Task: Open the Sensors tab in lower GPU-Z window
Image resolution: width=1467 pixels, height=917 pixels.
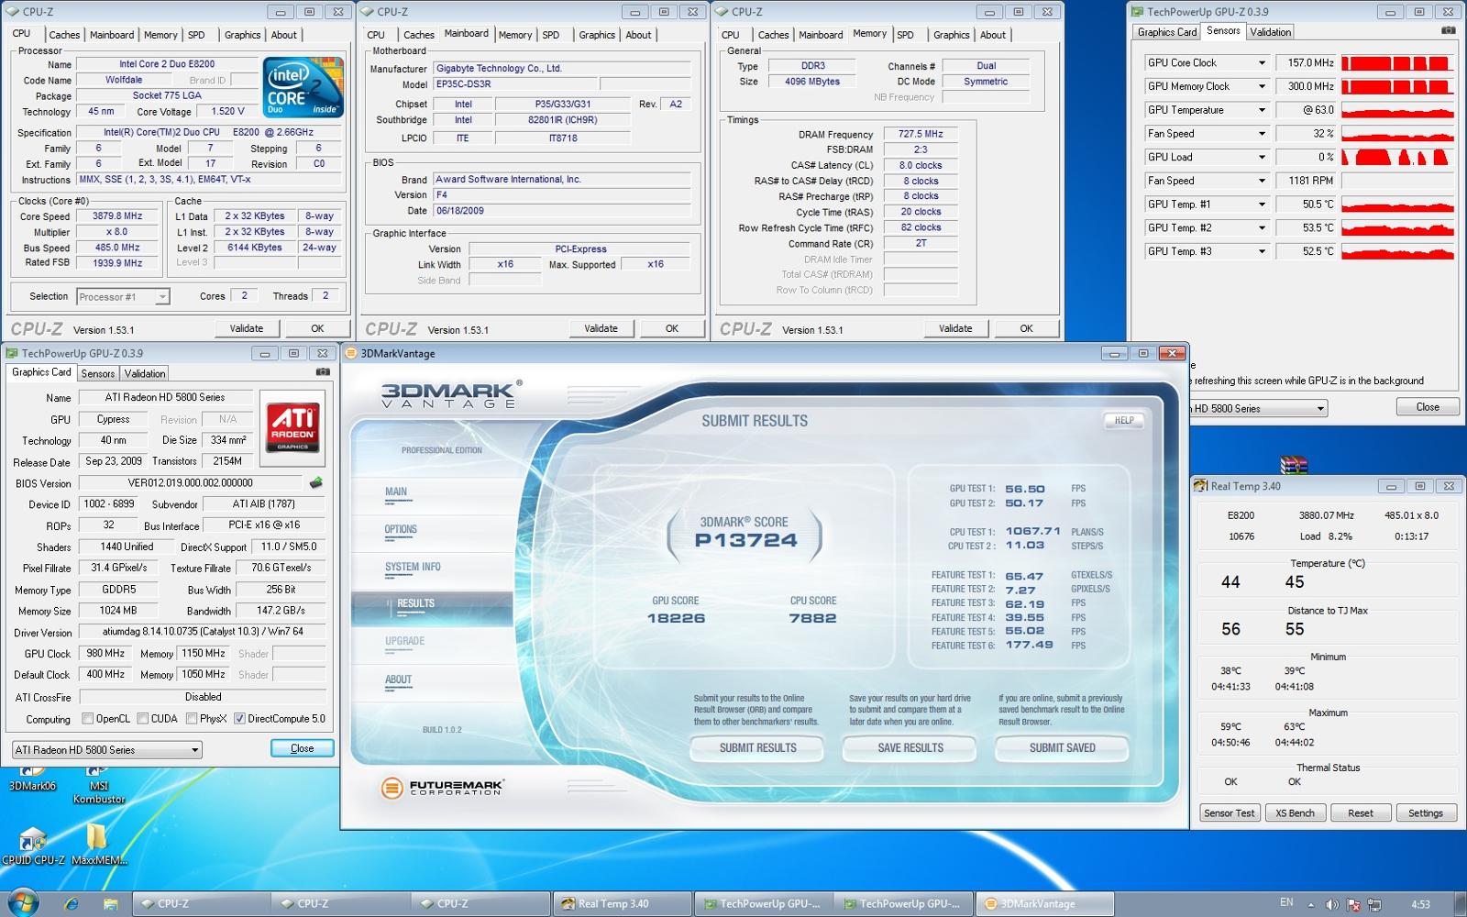Action: coord(98,373)
